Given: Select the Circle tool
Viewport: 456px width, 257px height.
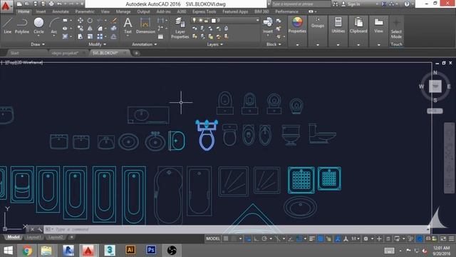Looking at the screenshot, I should pyautogui.click(x=38, y=26).
